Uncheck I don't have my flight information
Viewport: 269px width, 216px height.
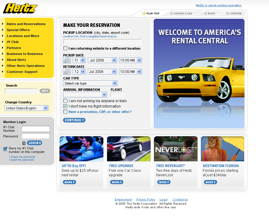tap(65, 106)
